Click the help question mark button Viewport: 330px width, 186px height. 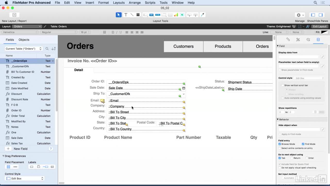(x=51, y=149)
